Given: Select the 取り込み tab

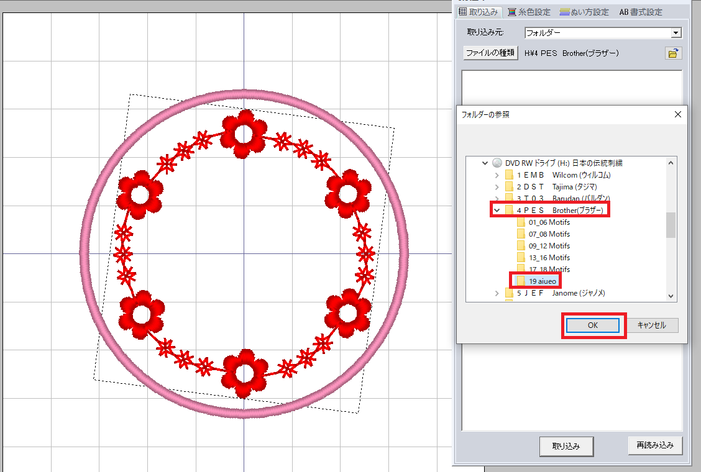Looking at the screenshot, I should click(x=478, y=12).
